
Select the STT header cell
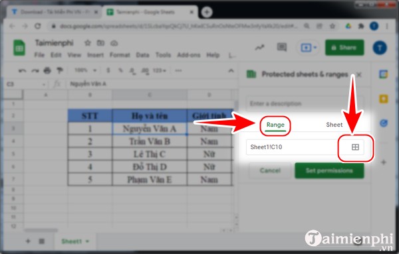click(x=90, y=116)
